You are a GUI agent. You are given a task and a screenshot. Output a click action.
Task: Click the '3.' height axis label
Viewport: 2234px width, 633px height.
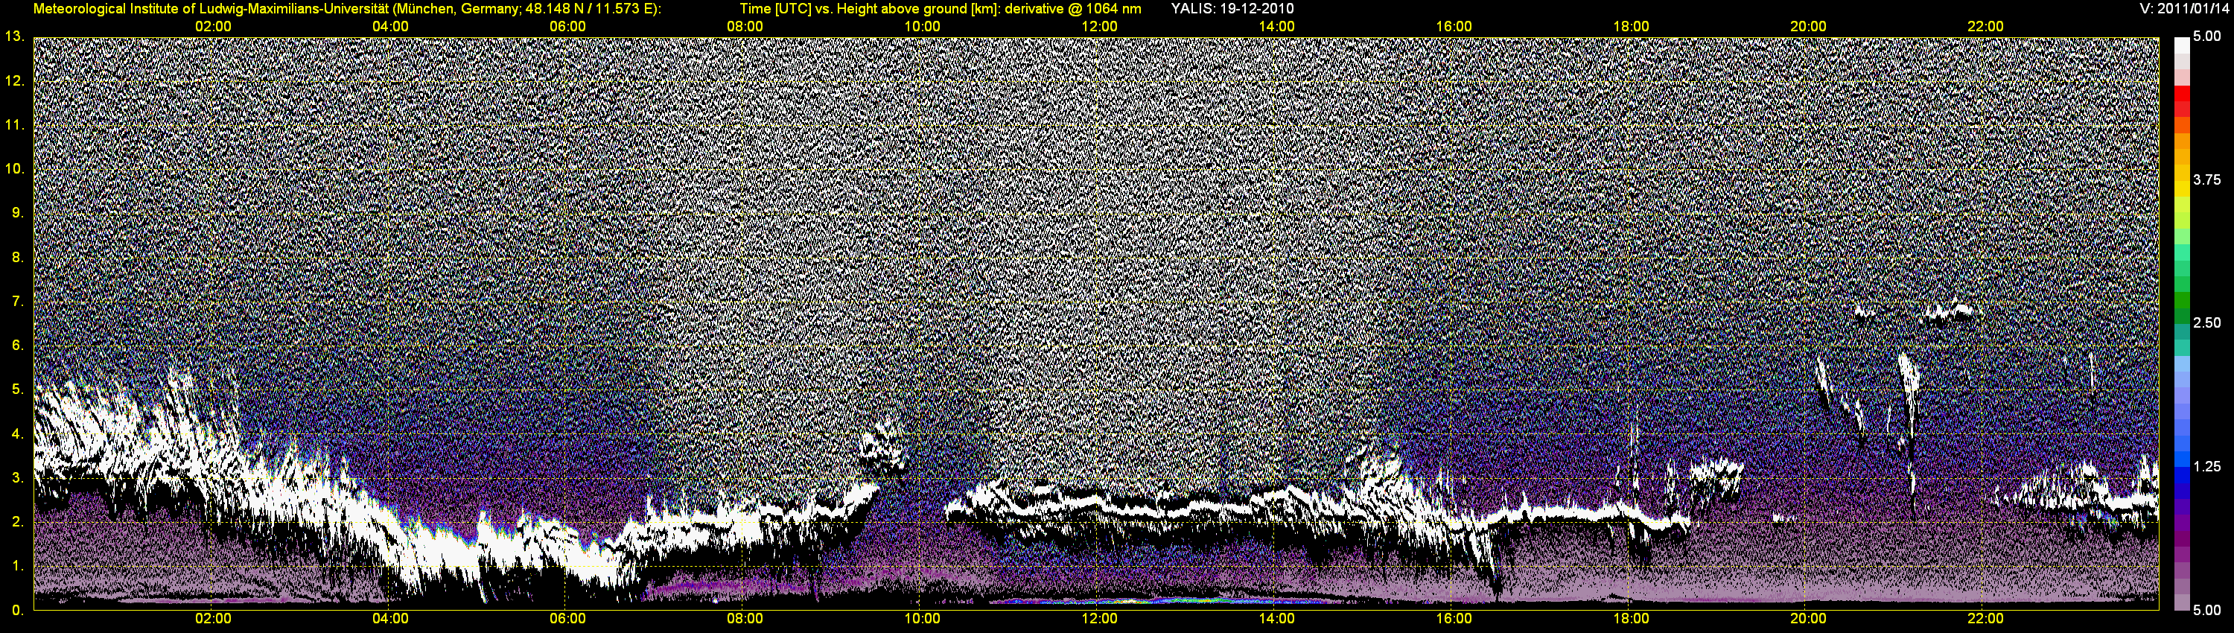click(x=17, y=477)
